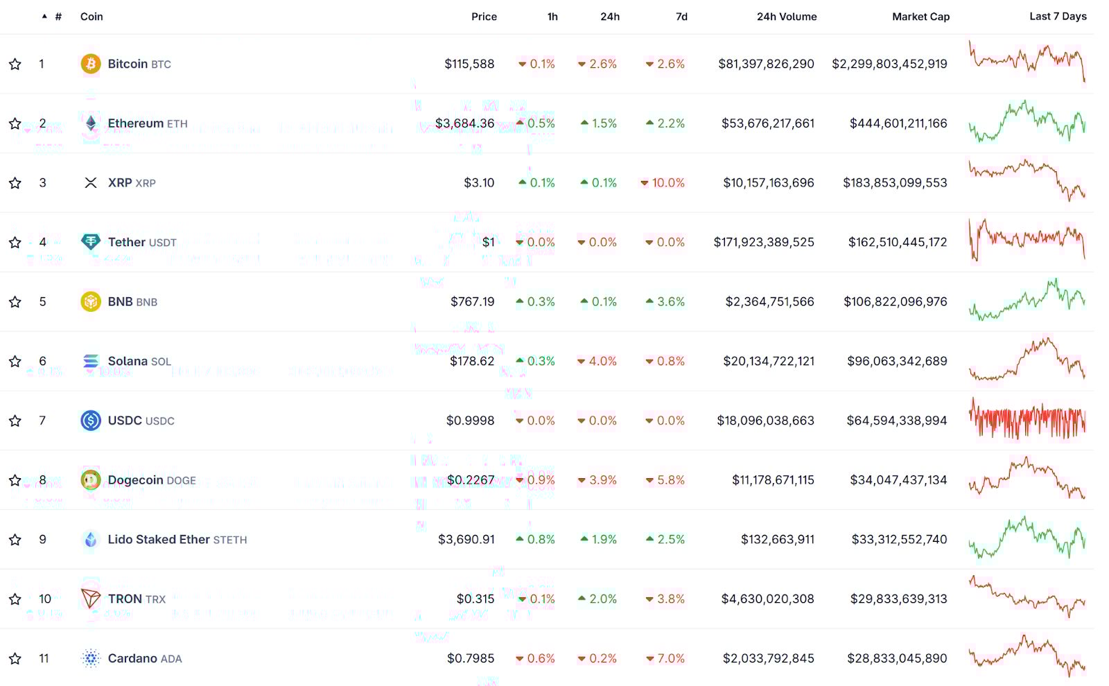
Task: Click XRP 7d change 10.0%
Action: tap(663, 183)
